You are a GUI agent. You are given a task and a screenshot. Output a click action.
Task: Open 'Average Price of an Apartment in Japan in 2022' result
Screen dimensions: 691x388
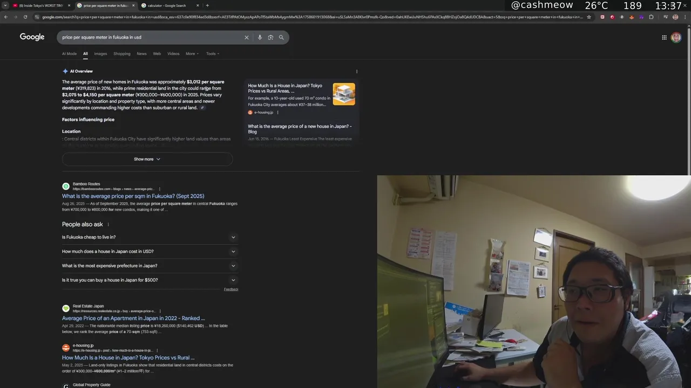click(x=133, y=318)
